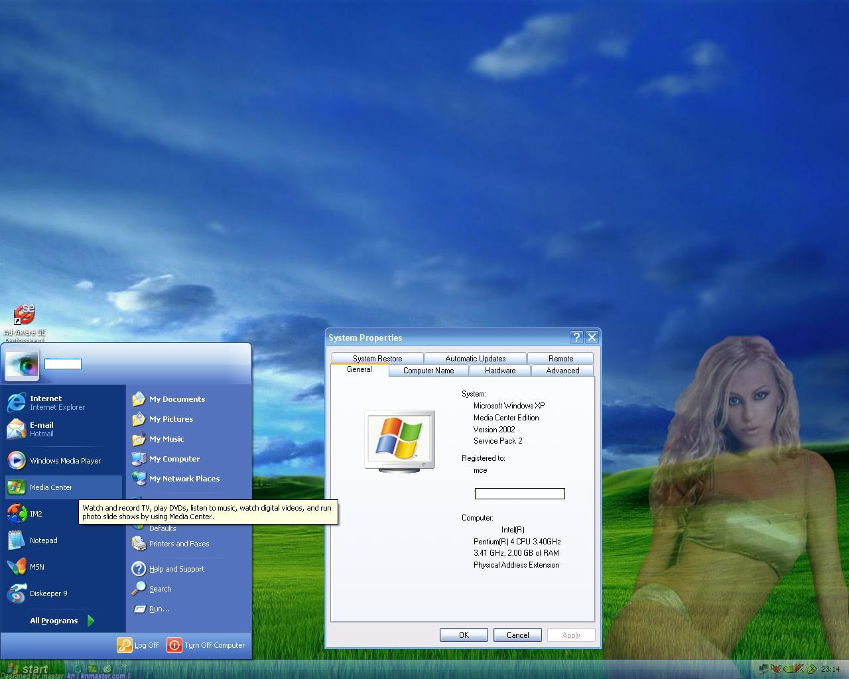Click the "3.41 GHz, 2,00 GB of RAM" text
This screenshot has height=679, width=849.
[x=516, y=553]
